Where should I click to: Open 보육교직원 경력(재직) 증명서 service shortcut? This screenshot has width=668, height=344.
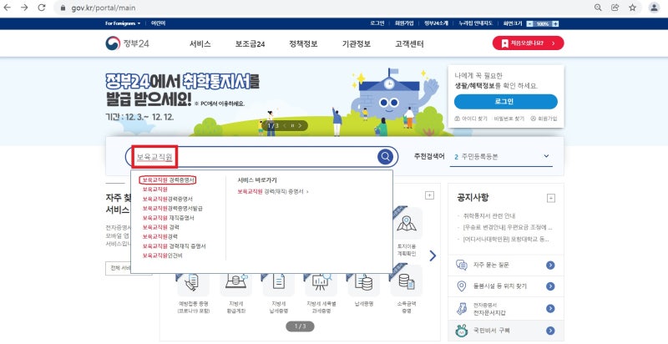click(273, 192)
